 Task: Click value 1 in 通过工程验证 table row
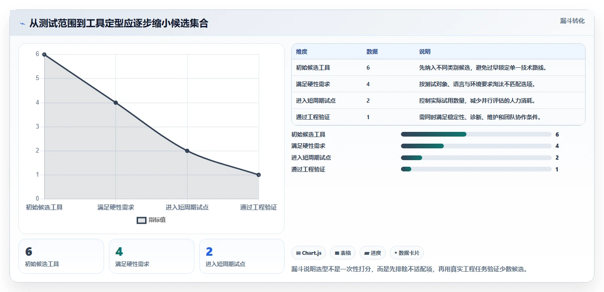(368, 117)
